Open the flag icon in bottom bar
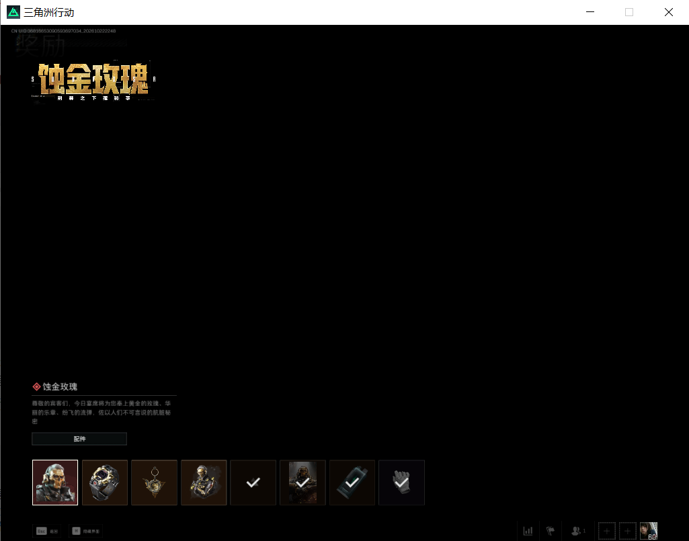The height and width of the screenshot is (541, 689). 550,531
